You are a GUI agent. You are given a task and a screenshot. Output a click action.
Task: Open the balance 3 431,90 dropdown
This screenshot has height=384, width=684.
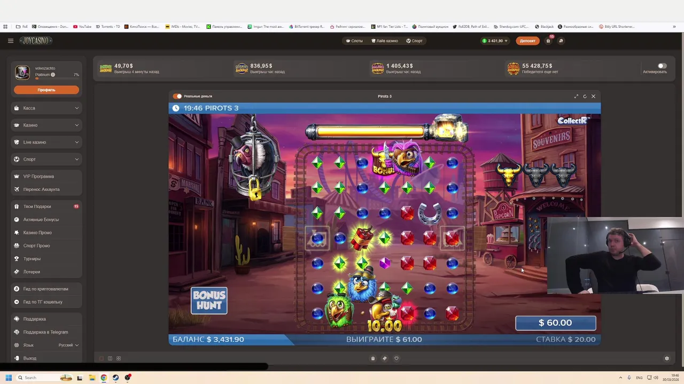(495, 41)
